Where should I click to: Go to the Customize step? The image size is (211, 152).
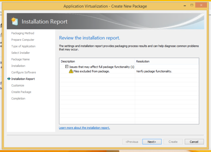(18, 85)
